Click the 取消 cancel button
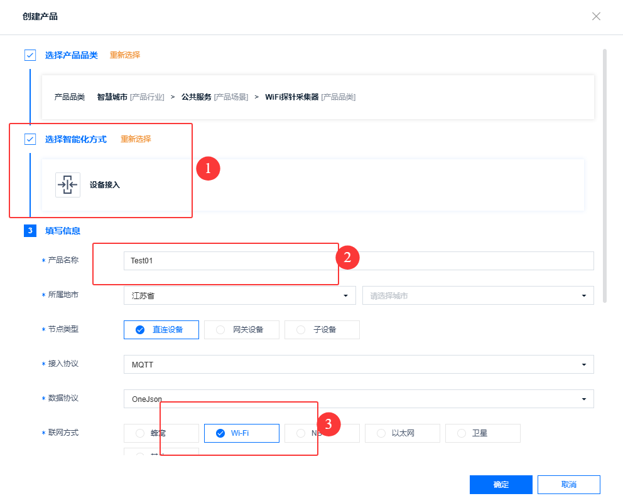Viewport: 623px width, 501px height. coord(569,485)
